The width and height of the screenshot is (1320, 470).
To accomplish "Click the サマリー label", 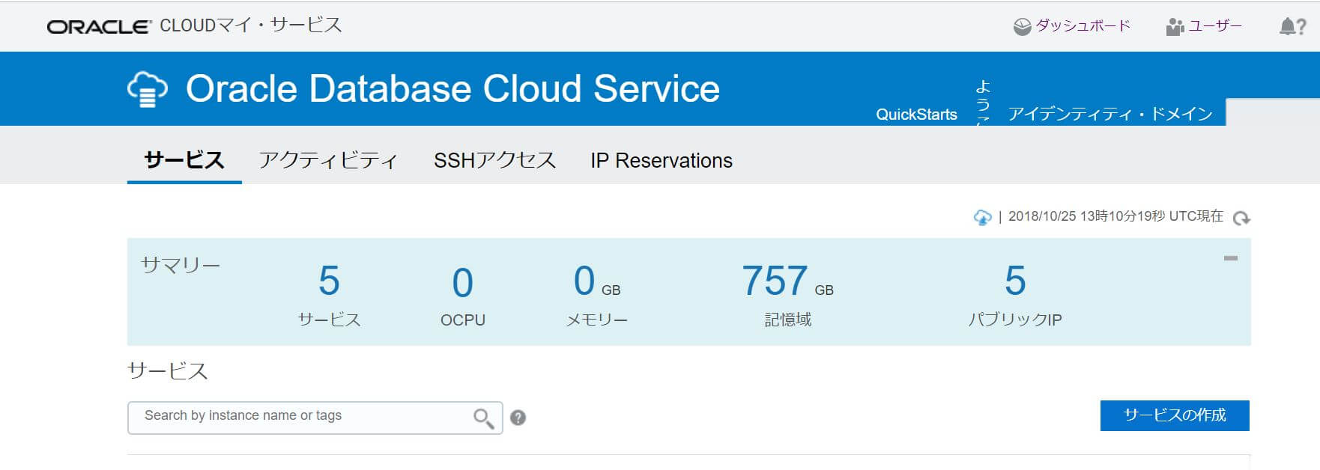I will click(181, 266).
